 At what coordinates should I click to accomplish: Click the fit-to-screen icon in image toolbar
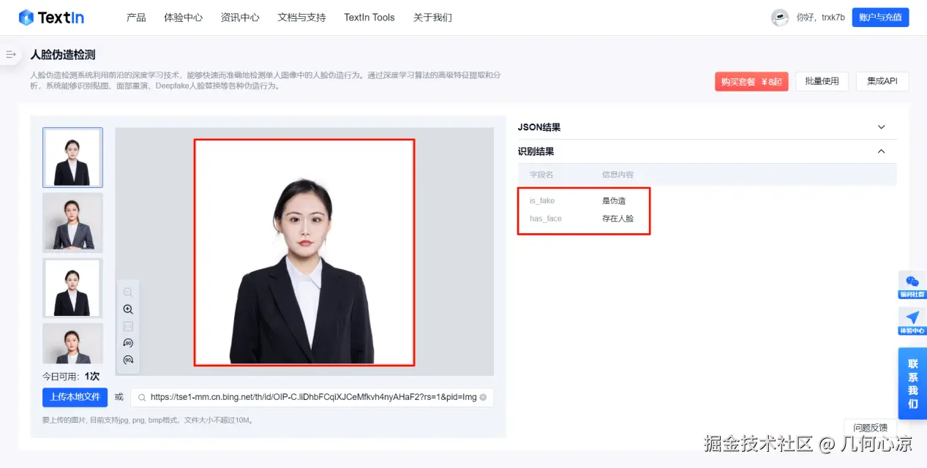click(x=128, y=325)
